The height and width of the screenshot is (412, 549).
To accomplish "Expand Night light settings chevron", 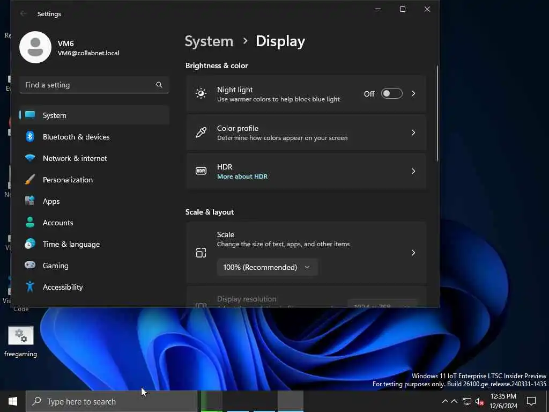I will (413, 93).
